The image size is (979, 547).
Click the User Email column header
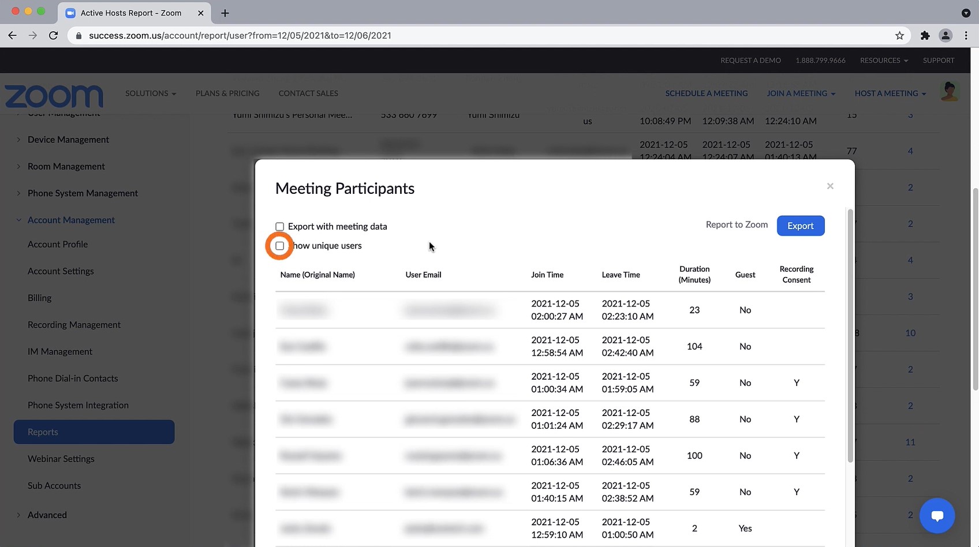point(423,275)
